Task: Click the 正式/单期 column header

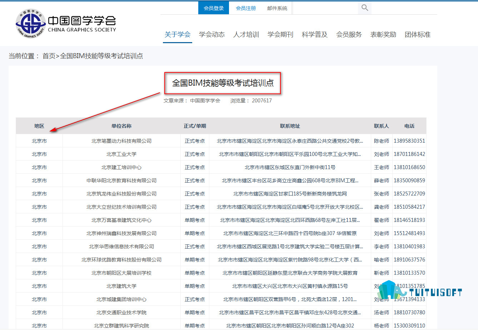Action: point(195,126)
